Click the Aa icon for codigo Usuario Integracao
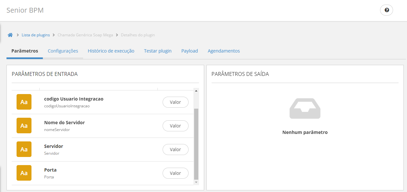The image size is (407, 192). point(24,102)
